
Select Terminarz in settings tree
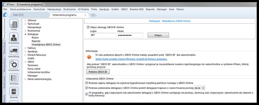(33, 65)
